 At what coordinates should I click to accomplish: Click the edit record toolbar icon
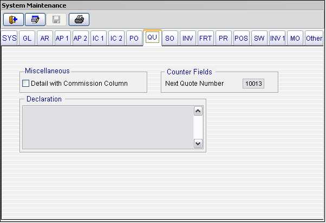(x=35, y=20)
